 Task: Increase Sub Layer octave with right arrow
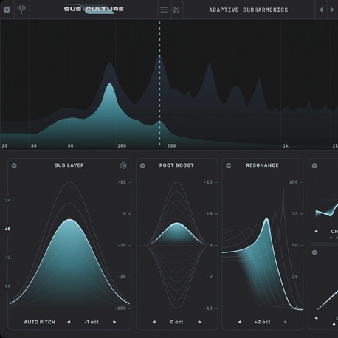(114, 322)
